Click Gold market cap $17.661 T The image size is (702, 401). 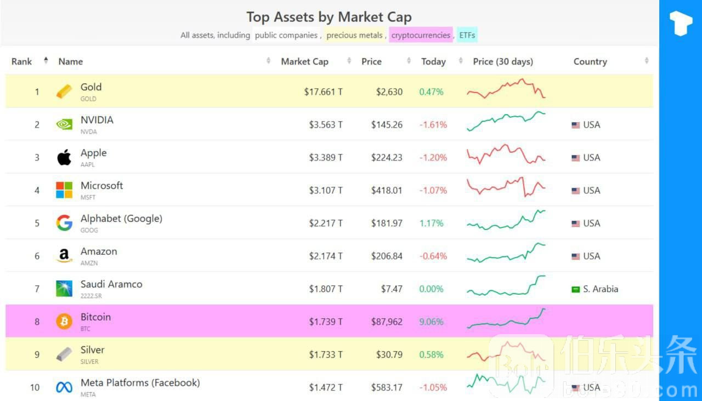[324, 91]
